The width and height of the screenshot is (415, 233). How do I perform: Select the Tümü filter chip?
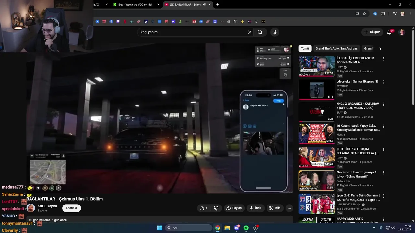point(305,49)
